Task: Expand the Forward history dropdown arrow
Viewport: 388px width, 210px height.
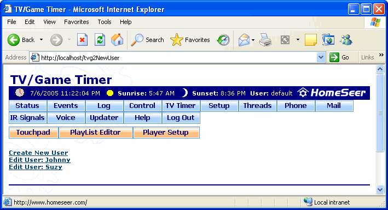Action: pos(69,40)
